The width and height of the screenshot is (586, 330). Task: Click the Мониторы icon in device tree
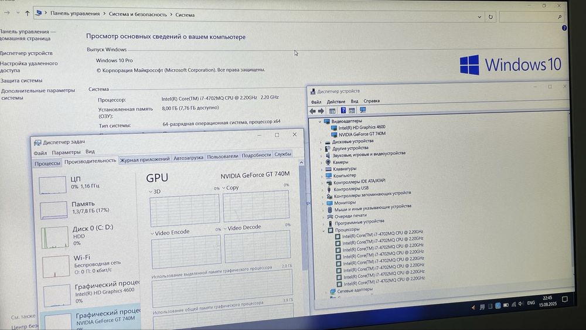pyautogui.click(x=329, y=203)
